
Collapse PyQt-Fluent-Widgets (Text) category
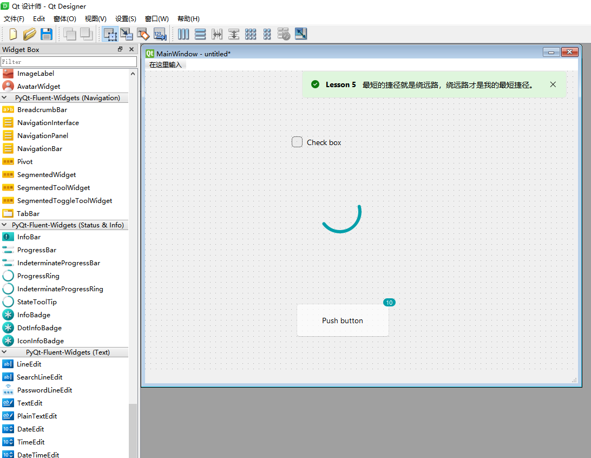click(4, 352)
